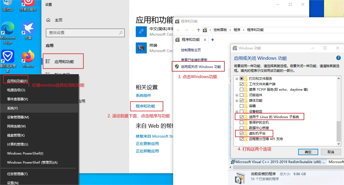Open the 控制面板主页 link

click(x=191, y=50)
